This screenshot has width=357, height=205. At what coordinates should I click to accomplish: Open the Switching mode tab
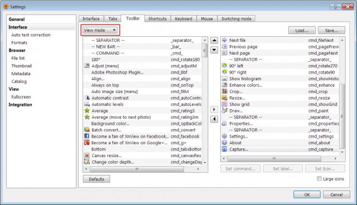click(x=237, y=18)
